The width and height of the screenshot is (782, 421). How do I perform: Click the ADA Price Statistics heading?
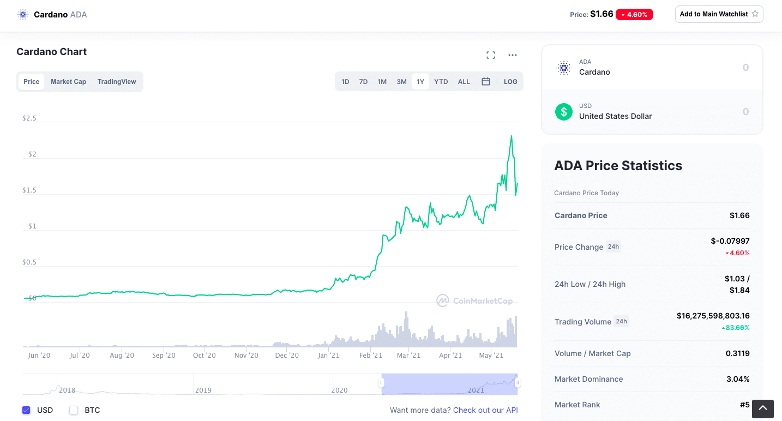[618, 166]
